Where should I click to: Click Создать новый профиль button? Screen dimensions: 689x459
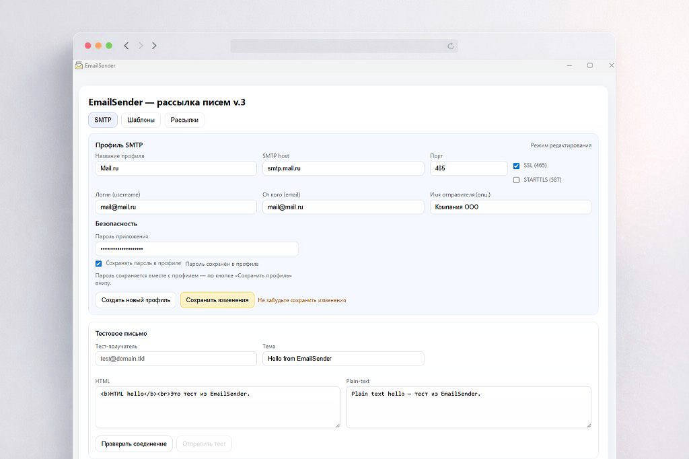pos(136,300)
